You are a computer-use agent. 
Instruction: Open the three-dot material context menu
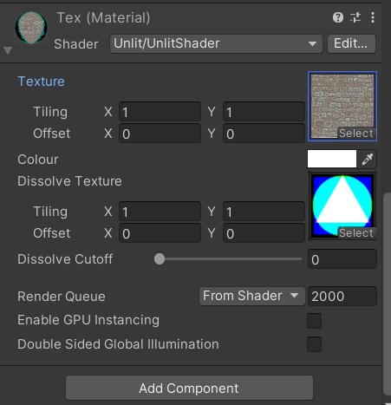click(x=373, y=17)
